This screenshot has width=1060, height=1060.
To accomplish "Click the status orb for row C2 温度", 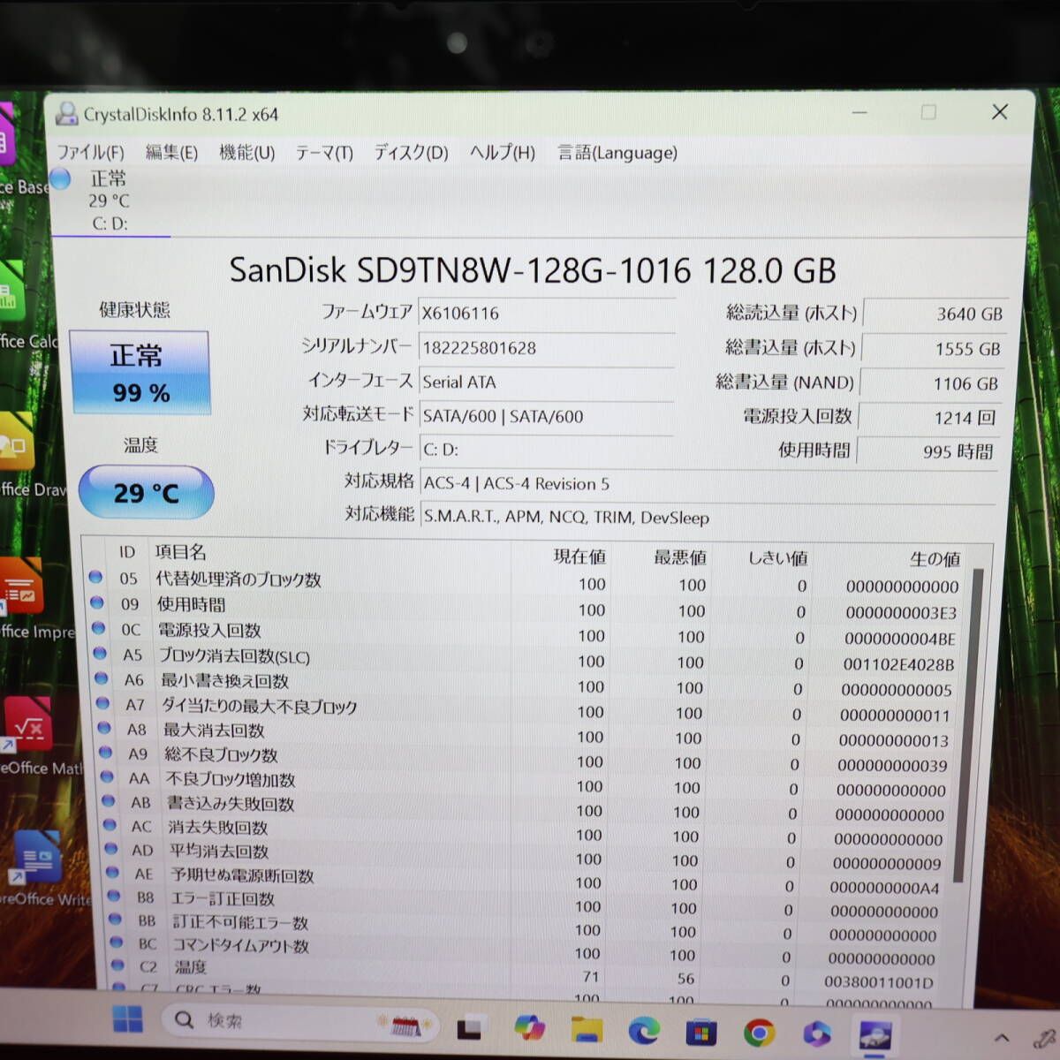I will coord(117,966).
